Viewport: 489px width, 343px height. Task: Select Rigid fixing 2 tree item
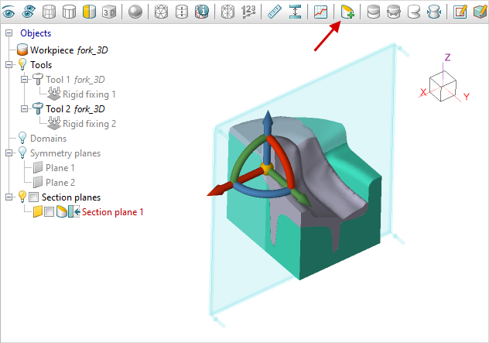[x=89, y=124]
